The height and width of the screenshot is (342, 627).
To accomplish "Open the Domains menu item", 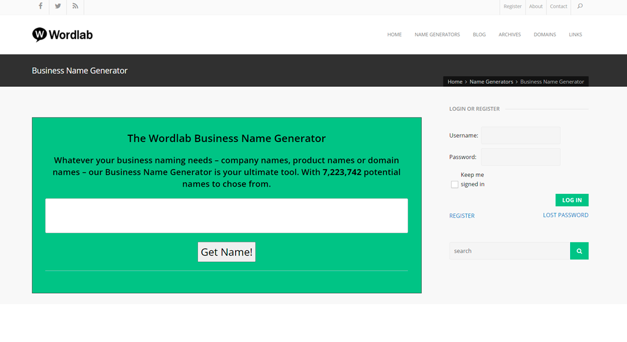I will click(544, 35).
